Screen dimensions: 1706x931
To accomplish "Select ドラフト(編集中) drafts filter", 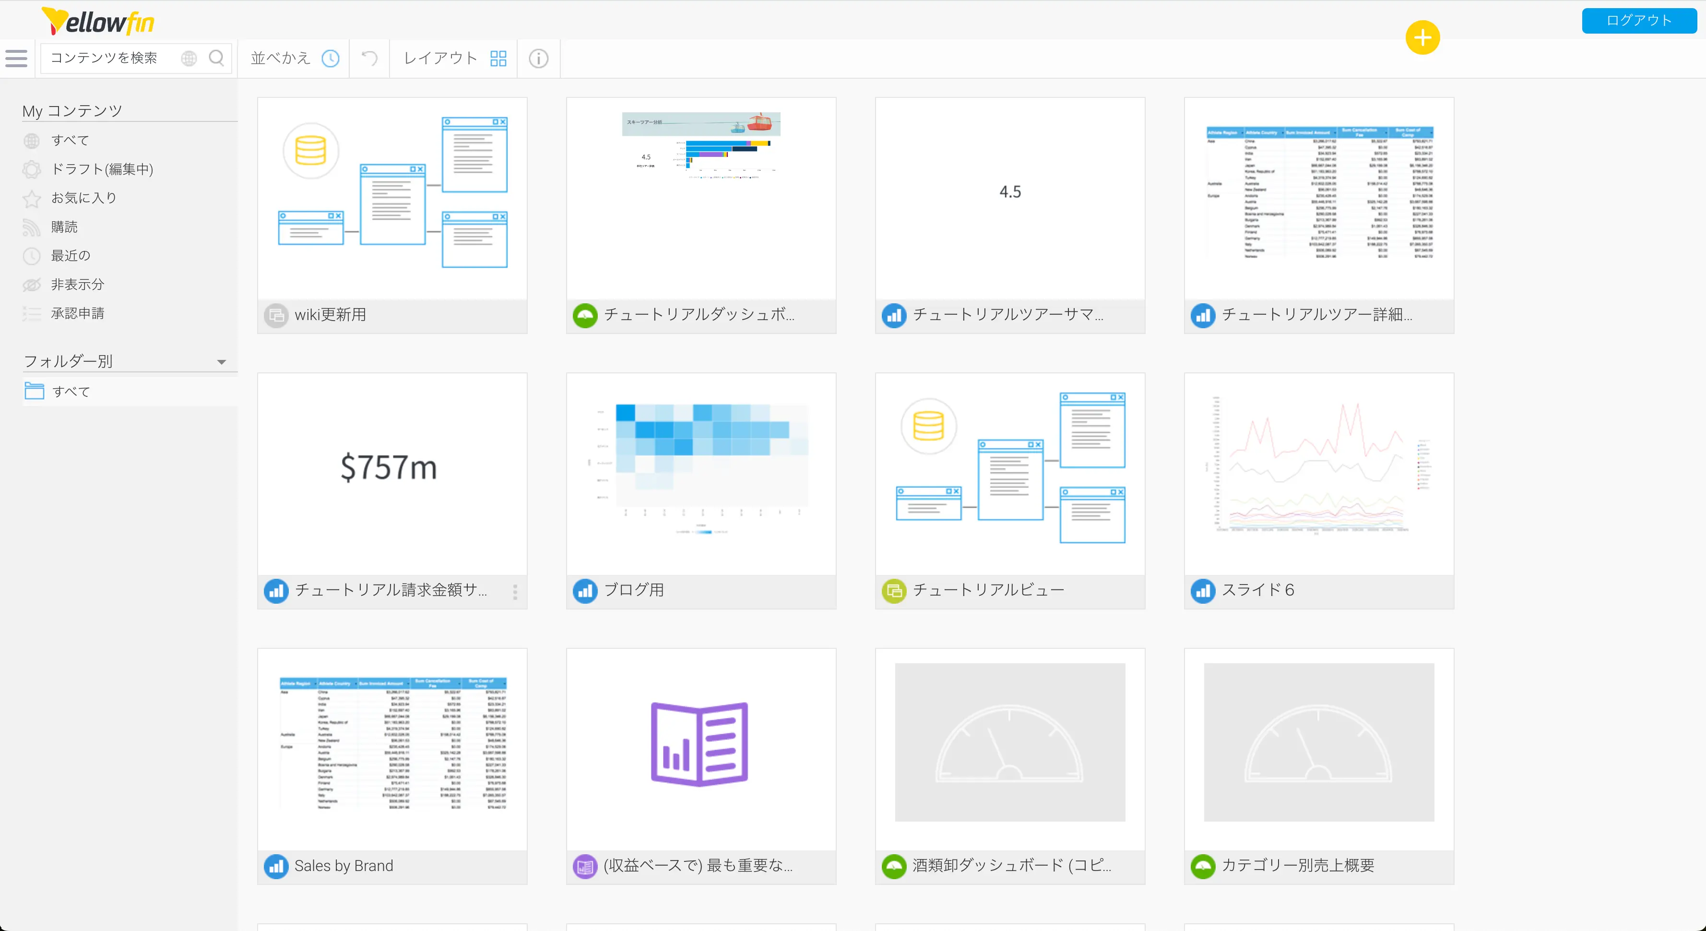I will tap(102, 169).
